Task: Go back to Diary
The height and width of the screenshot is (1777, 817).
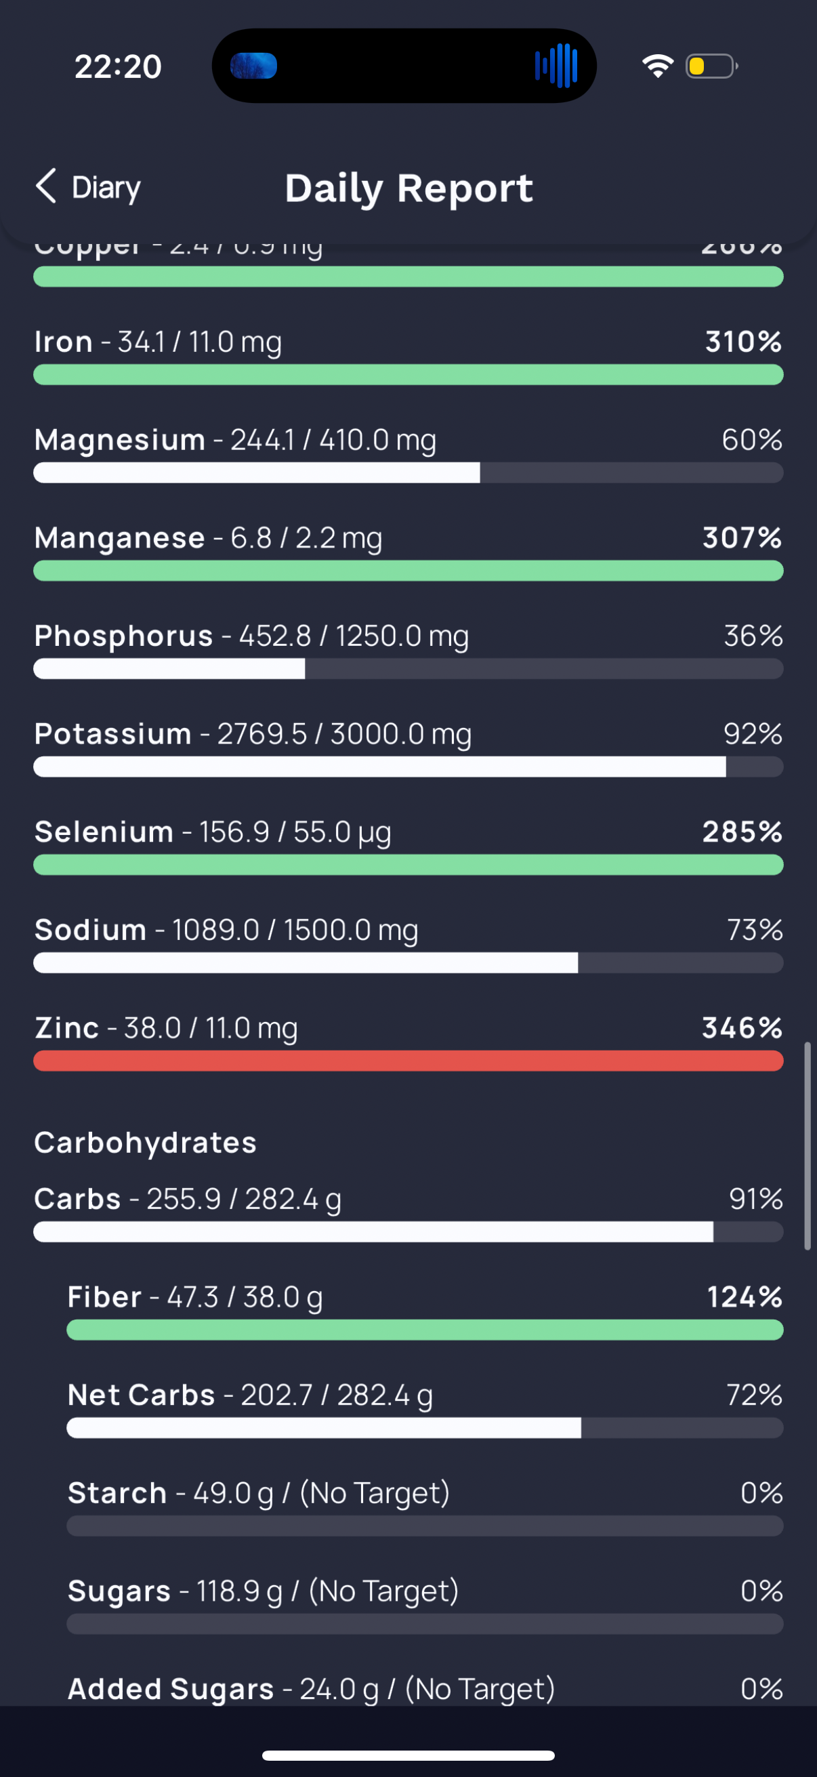Action: pyautogui.click(x=87, y=187)
